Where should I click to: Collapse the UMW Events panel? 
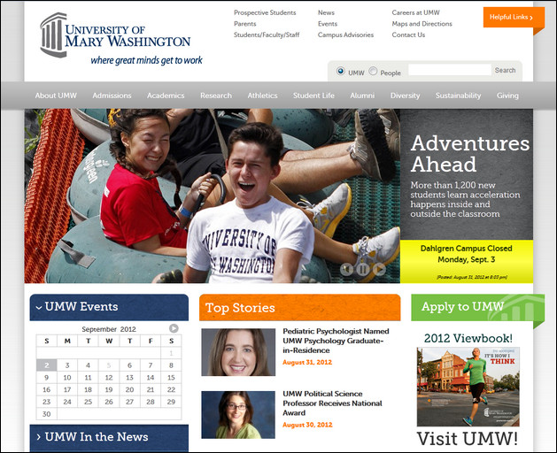39,308
